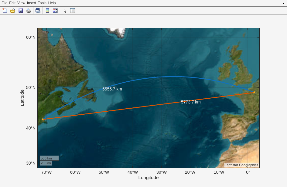This screenshot has height=187, width=287.
Task: Click the Link Plot toolbar icon
Action: (x=38, y=11)
